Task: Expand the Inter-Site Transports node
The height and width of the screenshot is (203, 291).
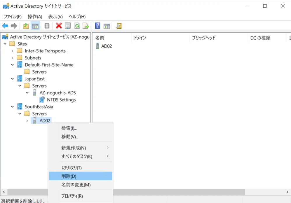Action: tap(13, 51)
